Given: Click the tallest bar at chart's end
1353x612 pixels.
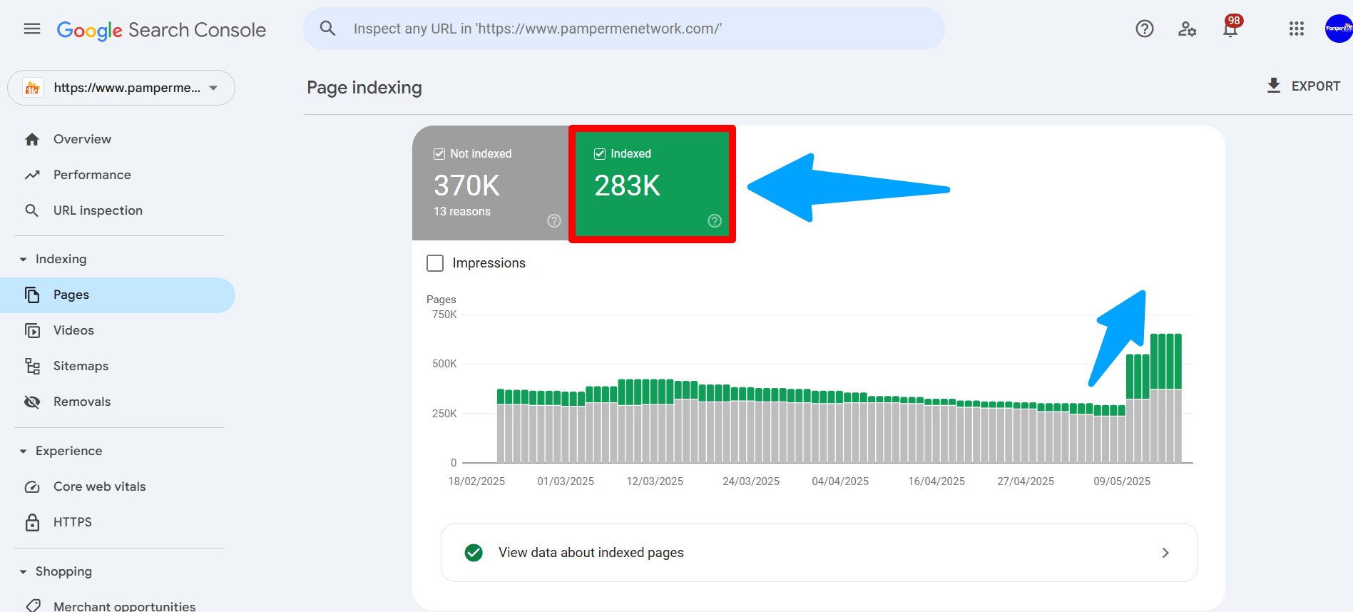Looking at the screenshot, I should coord(1178,398).
